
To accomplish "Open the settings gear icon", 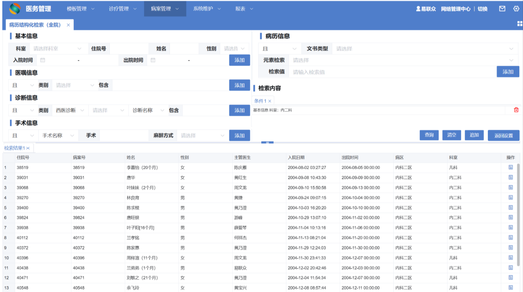I will (x=516, y=9).
